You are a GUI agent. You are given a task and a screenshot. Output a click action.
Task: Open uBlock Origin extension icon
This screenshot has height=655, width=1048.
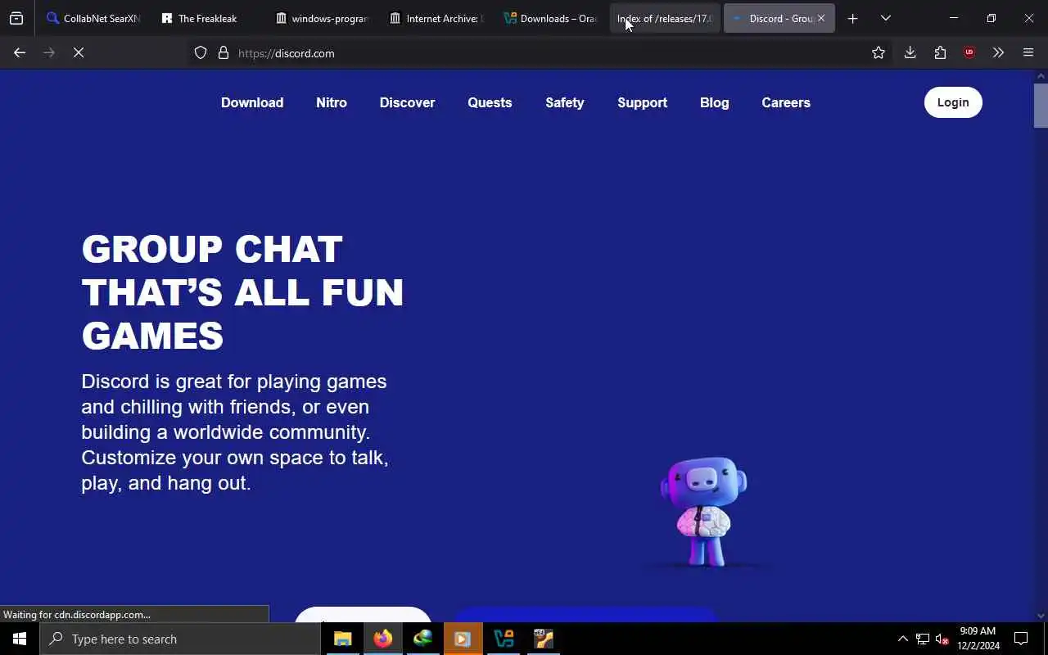click(969, 52)
